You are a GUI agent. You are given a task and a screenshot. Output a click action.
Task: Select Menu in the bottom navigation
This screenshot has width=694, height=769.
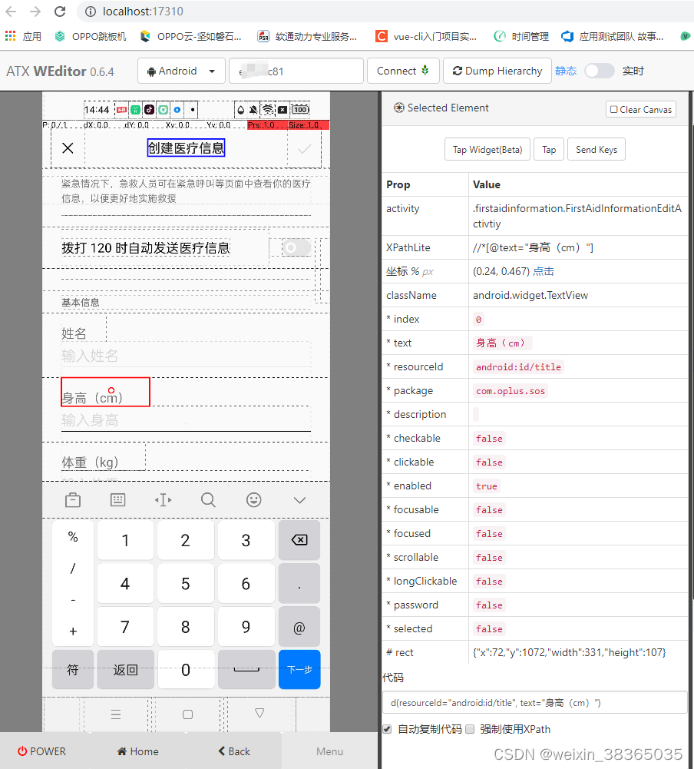tap(329, 751)
